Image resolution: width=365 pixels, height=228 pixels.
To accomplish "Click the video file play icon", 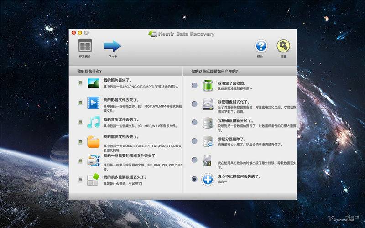I will pyautogui.click(x=94, y=103).
